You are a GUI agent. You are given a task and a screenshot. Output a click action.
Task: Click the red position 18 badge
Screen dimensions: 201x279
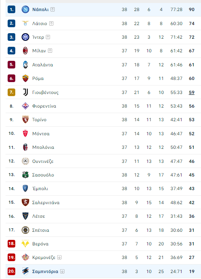(x=11, y=244)
